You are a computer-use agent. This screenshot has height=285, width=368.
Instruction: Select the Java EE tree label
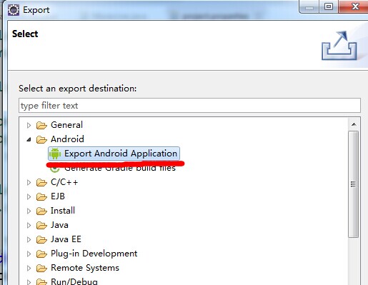pyautogui.click(x=66, y=239)
